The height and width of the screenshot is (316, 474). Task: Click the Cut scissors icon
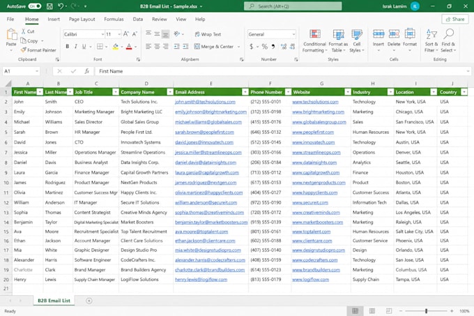(x=23, y=31)
